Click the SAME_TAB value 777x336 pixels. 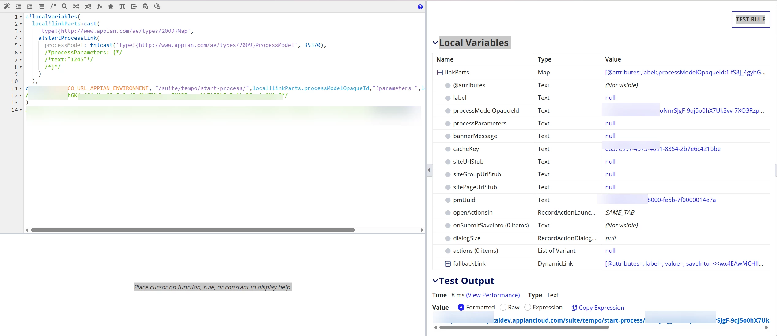(x=620, y=212)
